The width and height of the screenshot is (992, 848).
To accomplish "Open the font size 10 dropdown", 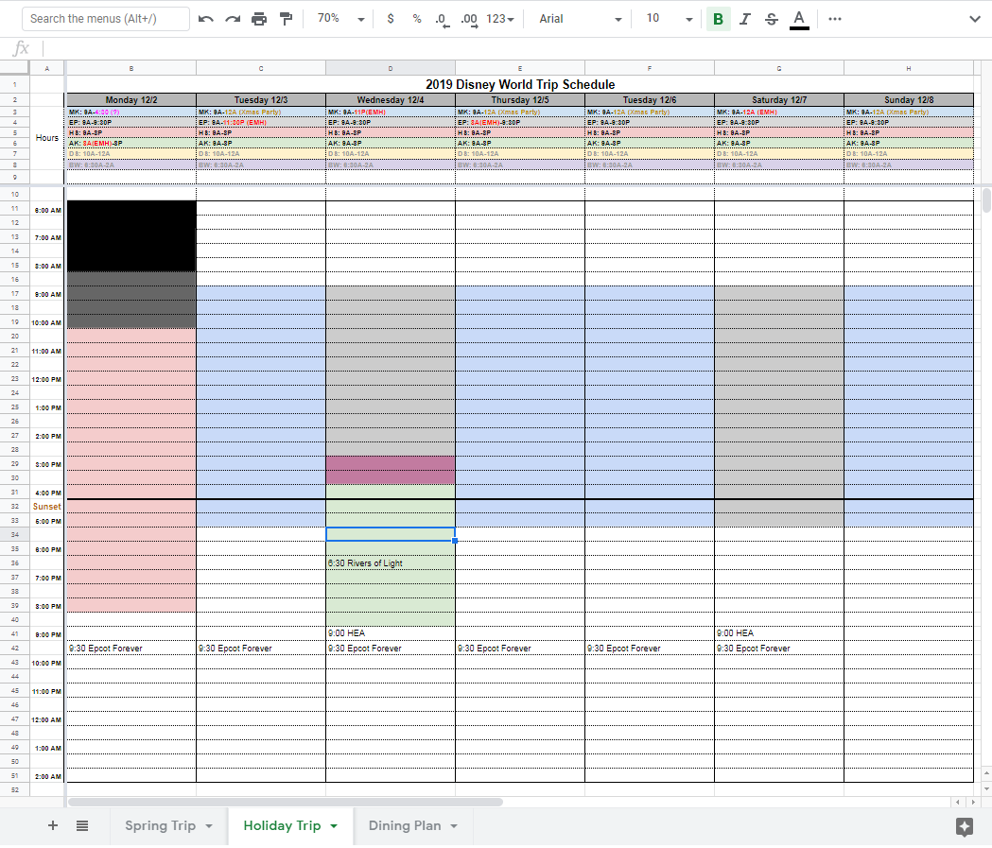I will click(x=669, y=19).
